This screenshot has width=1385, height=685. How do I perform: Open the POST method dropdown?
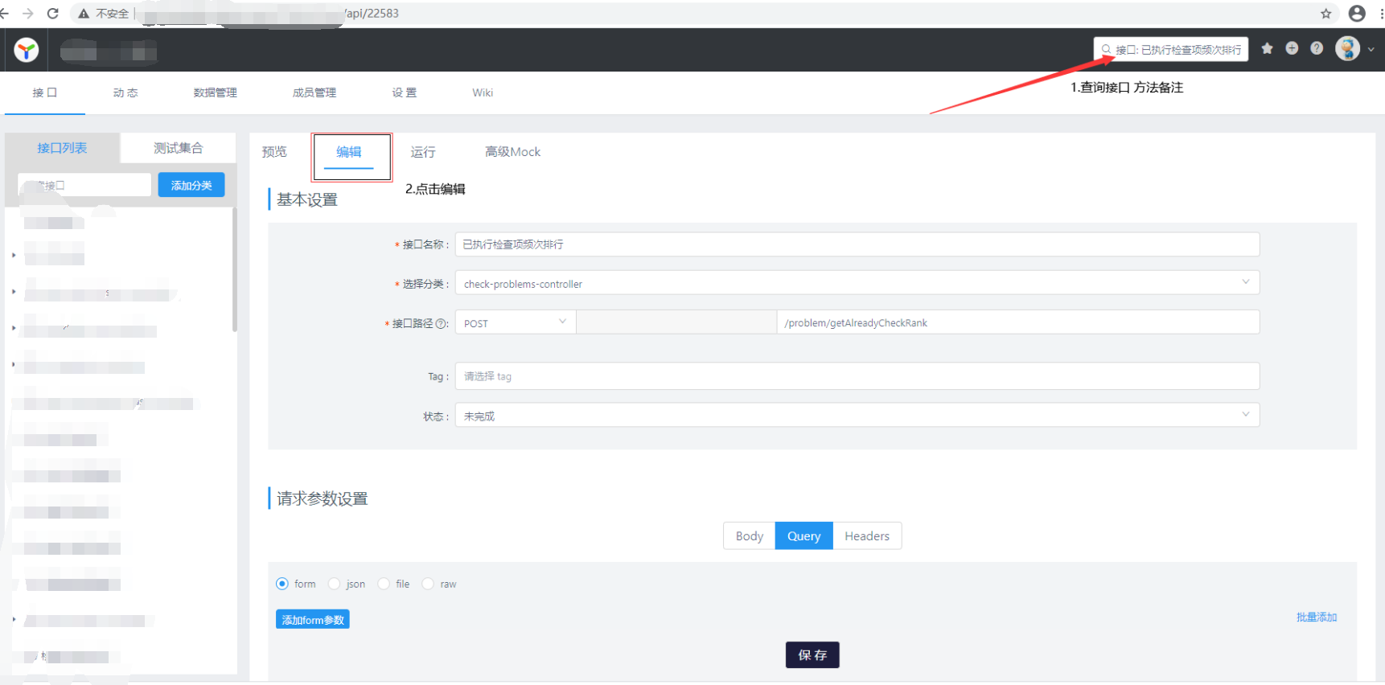(x=516, y=322)
